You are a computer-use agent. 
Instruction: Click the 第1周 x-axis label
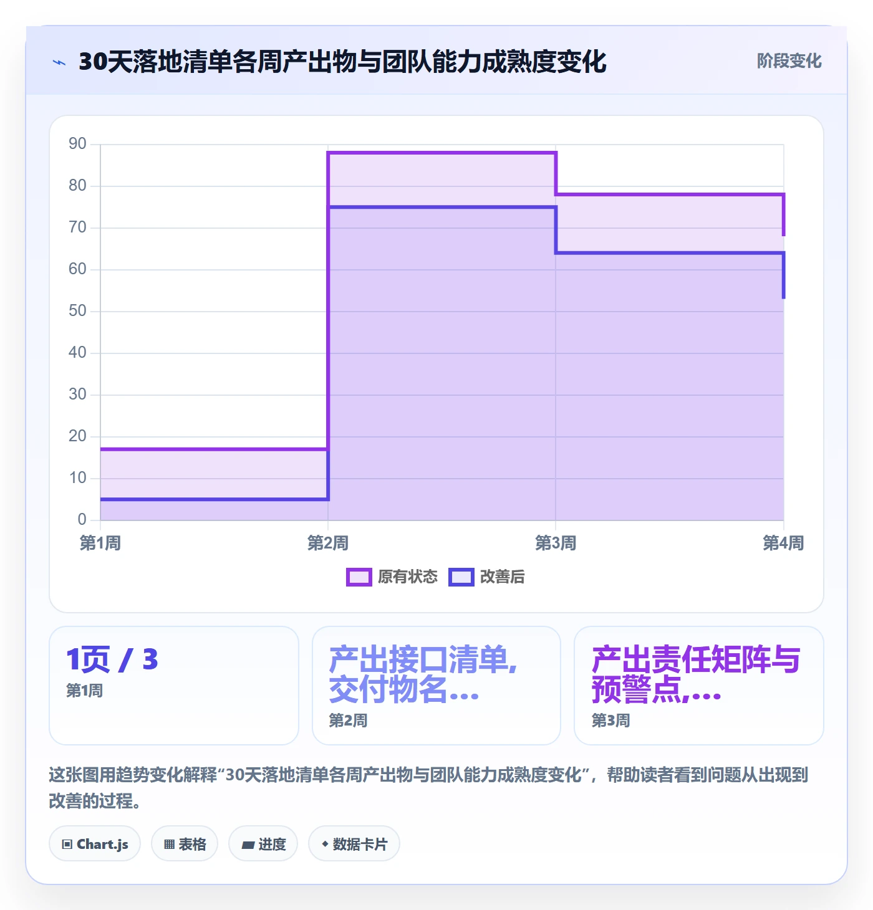[100, 544]
